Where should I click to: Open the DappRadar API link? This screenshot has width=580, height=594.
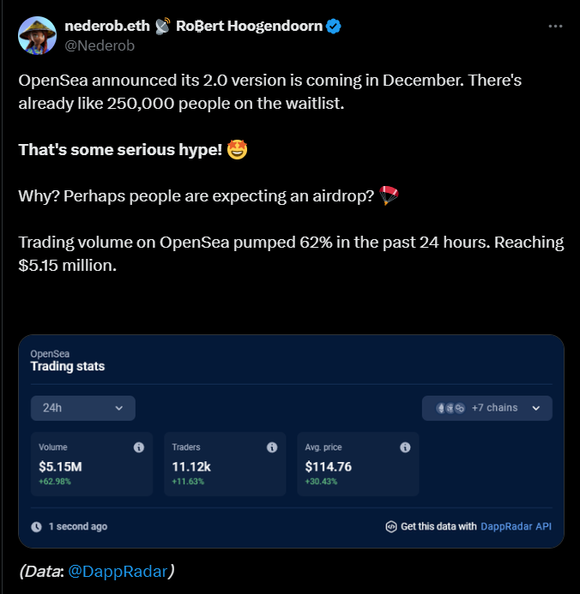click(516, 526)
